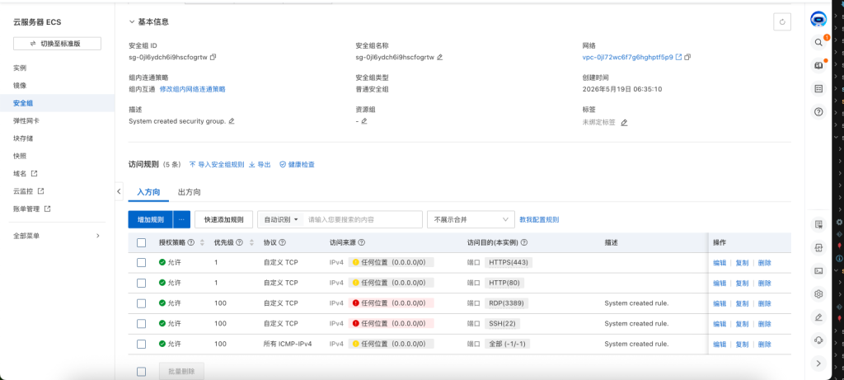The height and width of the screenshot is (380, 844).
Task: Click the 增加规则 button
Action: (x=150, y=219)
